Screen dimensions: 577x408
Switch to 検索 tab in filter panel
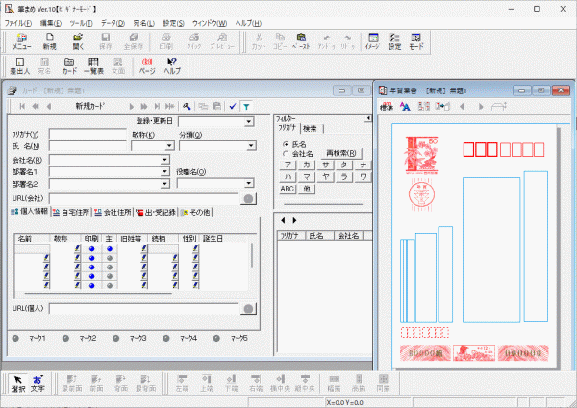310,129
